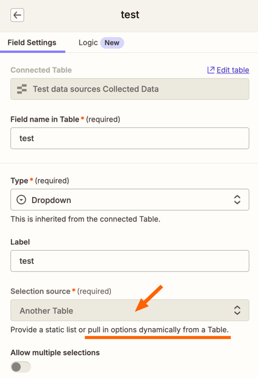This screenshot has width=258, height=378.
Task: Toggle Allow multiple selections switch
Action: (21, 367)
